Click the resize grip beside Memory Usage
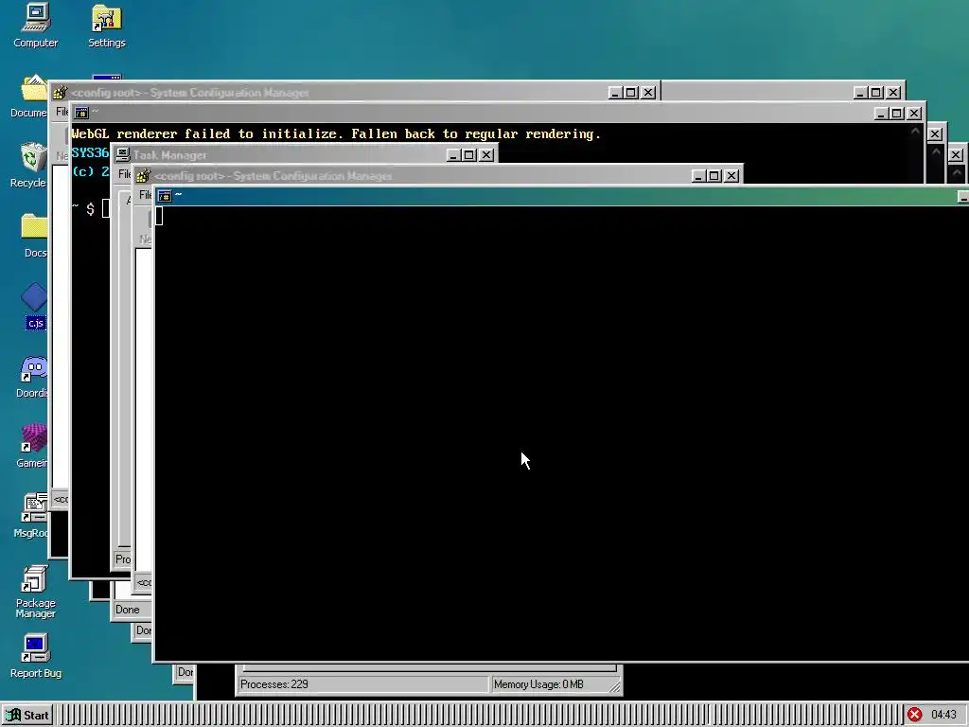The height and width of the screenshot is (727, 969). [614, 685]
